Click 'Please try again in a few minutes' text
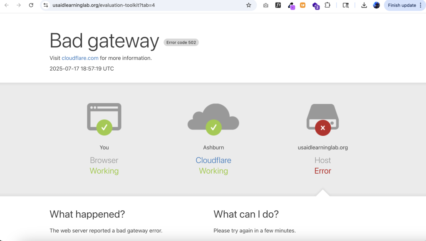426x241 pixels. 255,231
